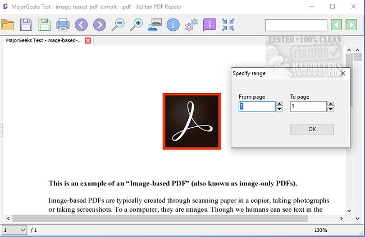Click the green Save As floppy icon
The image size is (365, 237).
pos(44,25)
